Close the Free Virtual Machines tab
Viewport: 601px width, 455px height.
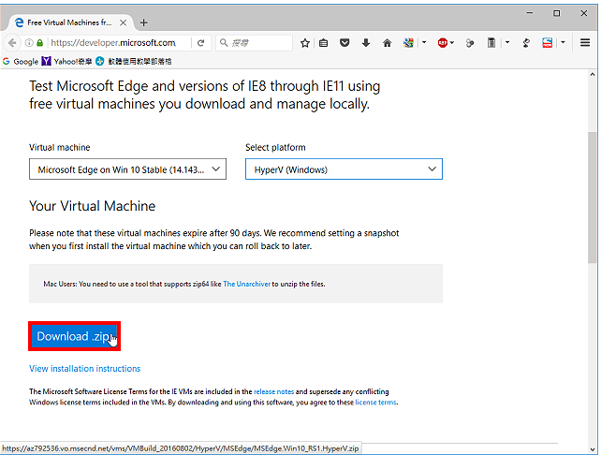click(x=123, y=23)
